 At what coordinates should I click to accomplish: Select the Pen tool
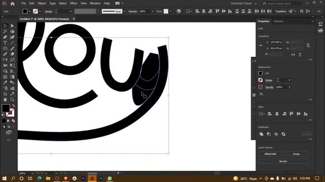(5, 37)
